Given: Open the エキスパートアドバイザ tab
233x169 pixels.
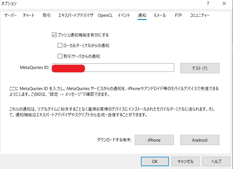Looking at the screenshot, I should point(75,16).
